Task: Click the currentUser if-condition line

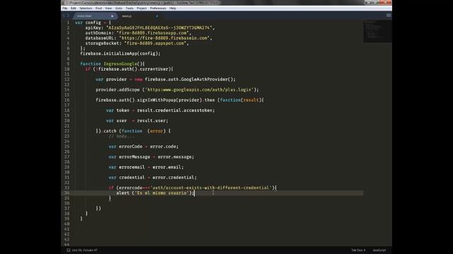Action: 129,69
